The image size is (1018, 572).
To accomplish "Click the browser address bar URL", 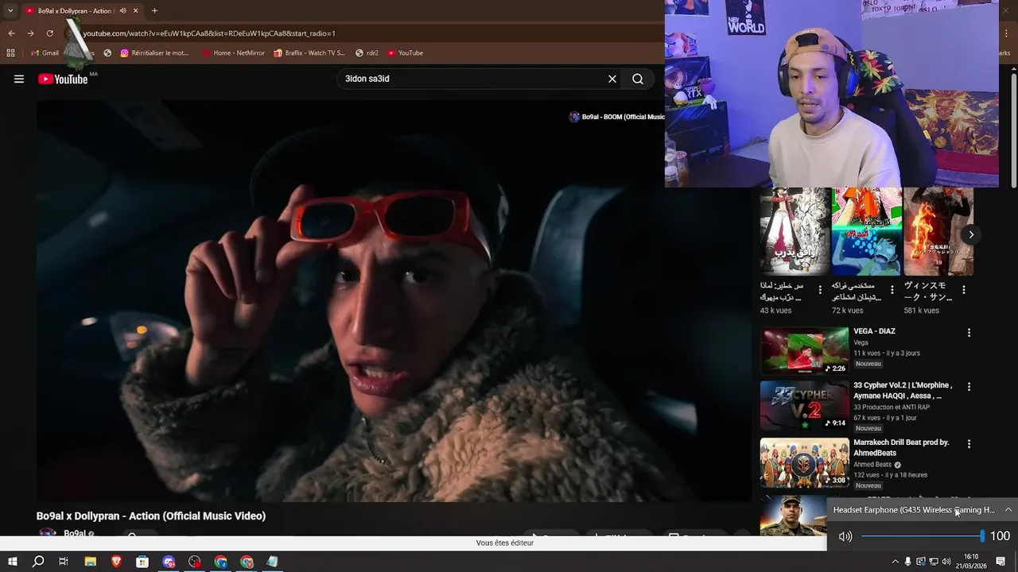I will [x=209, y=33].
